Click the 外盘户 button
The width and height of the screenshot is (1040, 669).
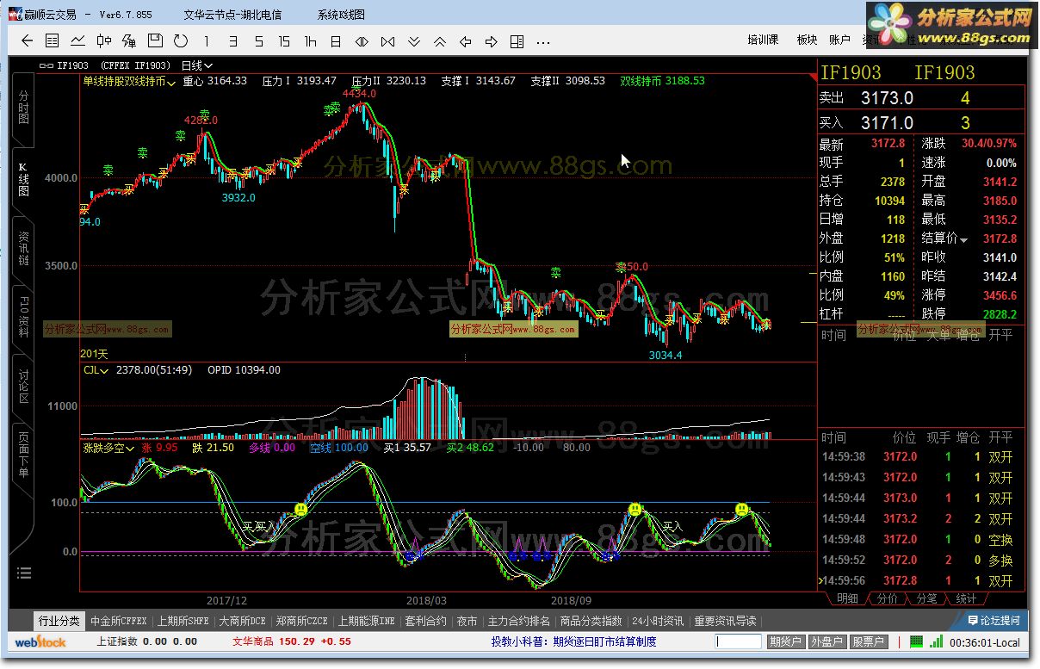[827, 641]
